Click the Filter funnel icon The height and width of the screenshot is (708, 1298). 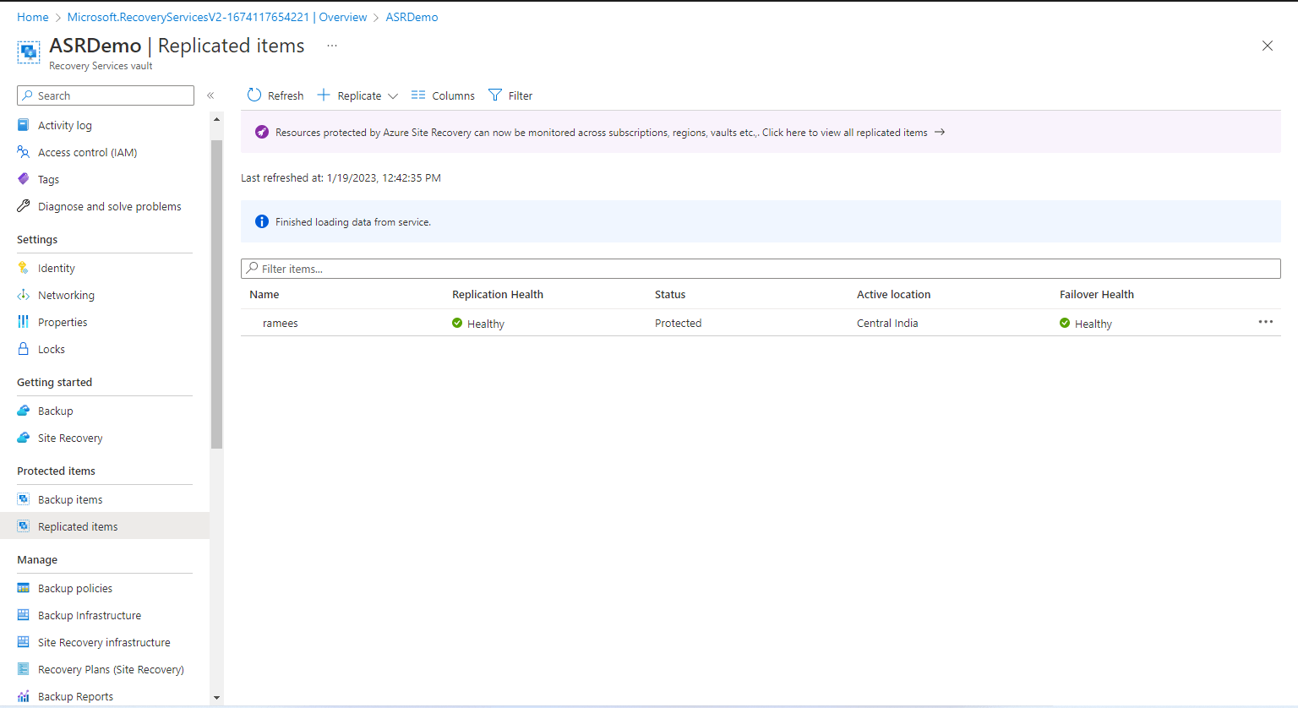click(x=495, y=95)
